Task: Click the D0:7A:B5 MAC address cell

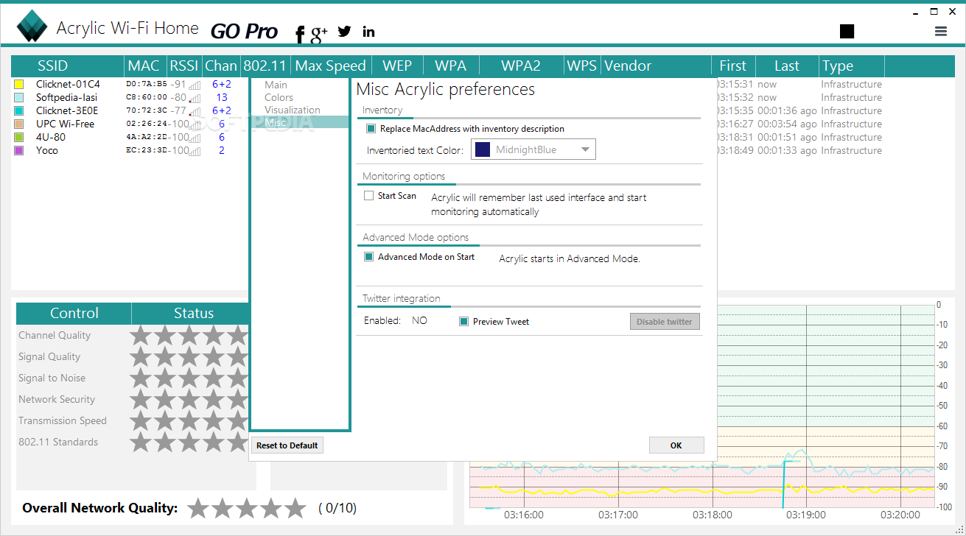Action: pyautogui.click(x=147, y=85)
